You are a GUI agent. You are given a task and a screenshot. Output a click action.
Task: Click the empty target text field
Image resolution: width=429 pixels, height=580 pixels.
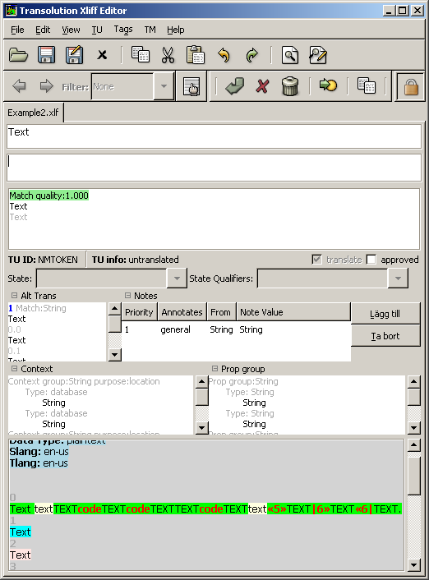[214, 168]
